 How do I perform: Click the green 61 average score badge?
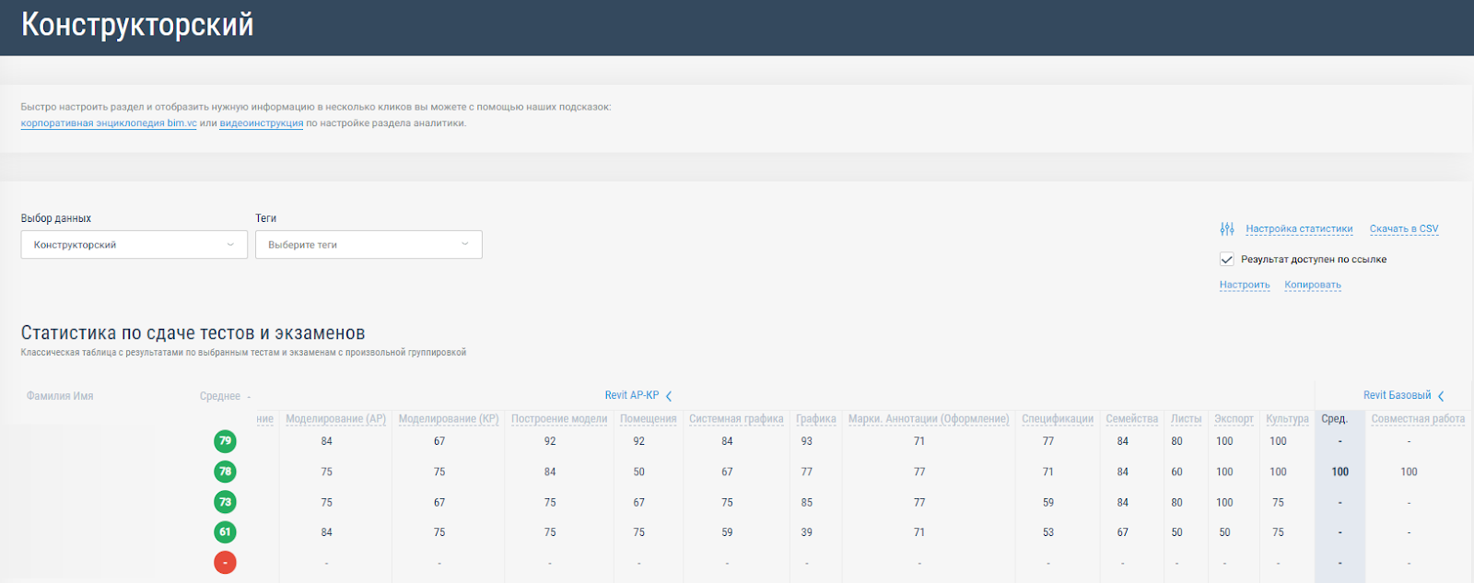pyautogui.click(x=225, y=532)
